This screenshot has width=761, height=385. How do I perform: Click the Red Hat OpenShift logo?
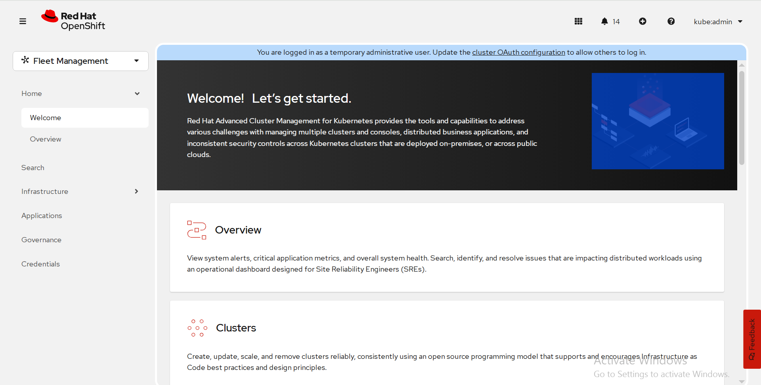click(x=73, y=21)
